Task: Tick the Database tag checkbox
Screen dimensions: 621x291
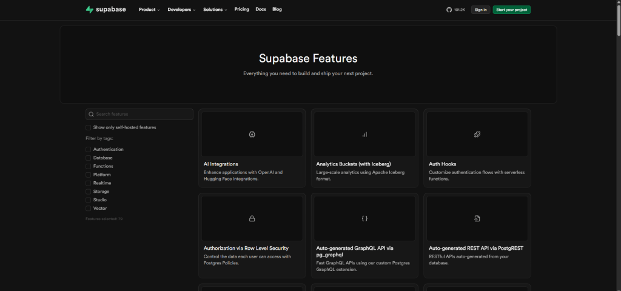Action: pos(89,158)
